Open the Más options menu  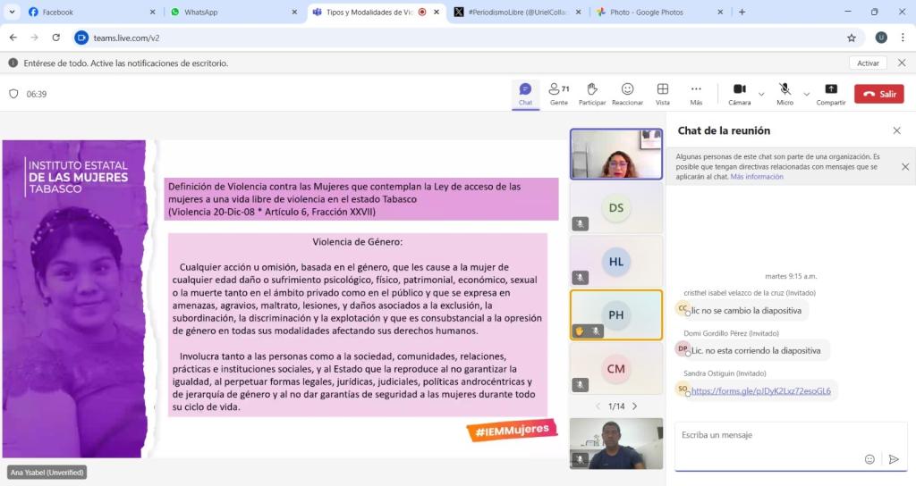tap(696, 93)
